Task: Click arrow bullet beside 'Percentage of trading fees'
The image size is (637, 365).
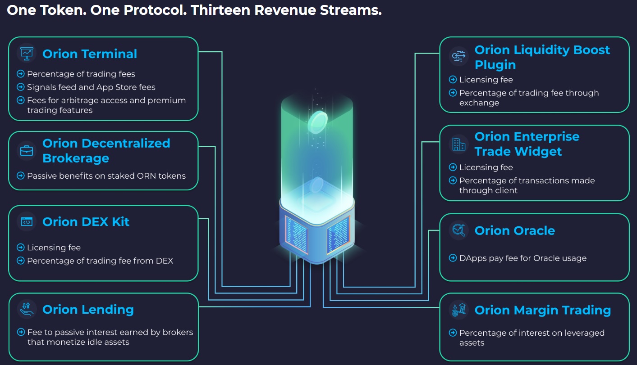Action: pyautogui.click(x=20, y=74)
